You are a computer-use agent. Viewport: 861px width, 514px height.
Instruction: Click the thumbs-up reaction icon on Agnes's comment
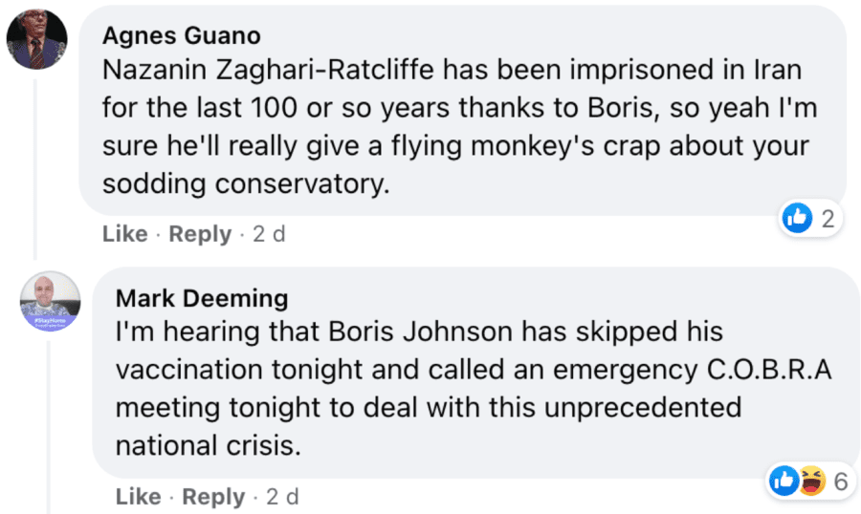coord(797,219)
